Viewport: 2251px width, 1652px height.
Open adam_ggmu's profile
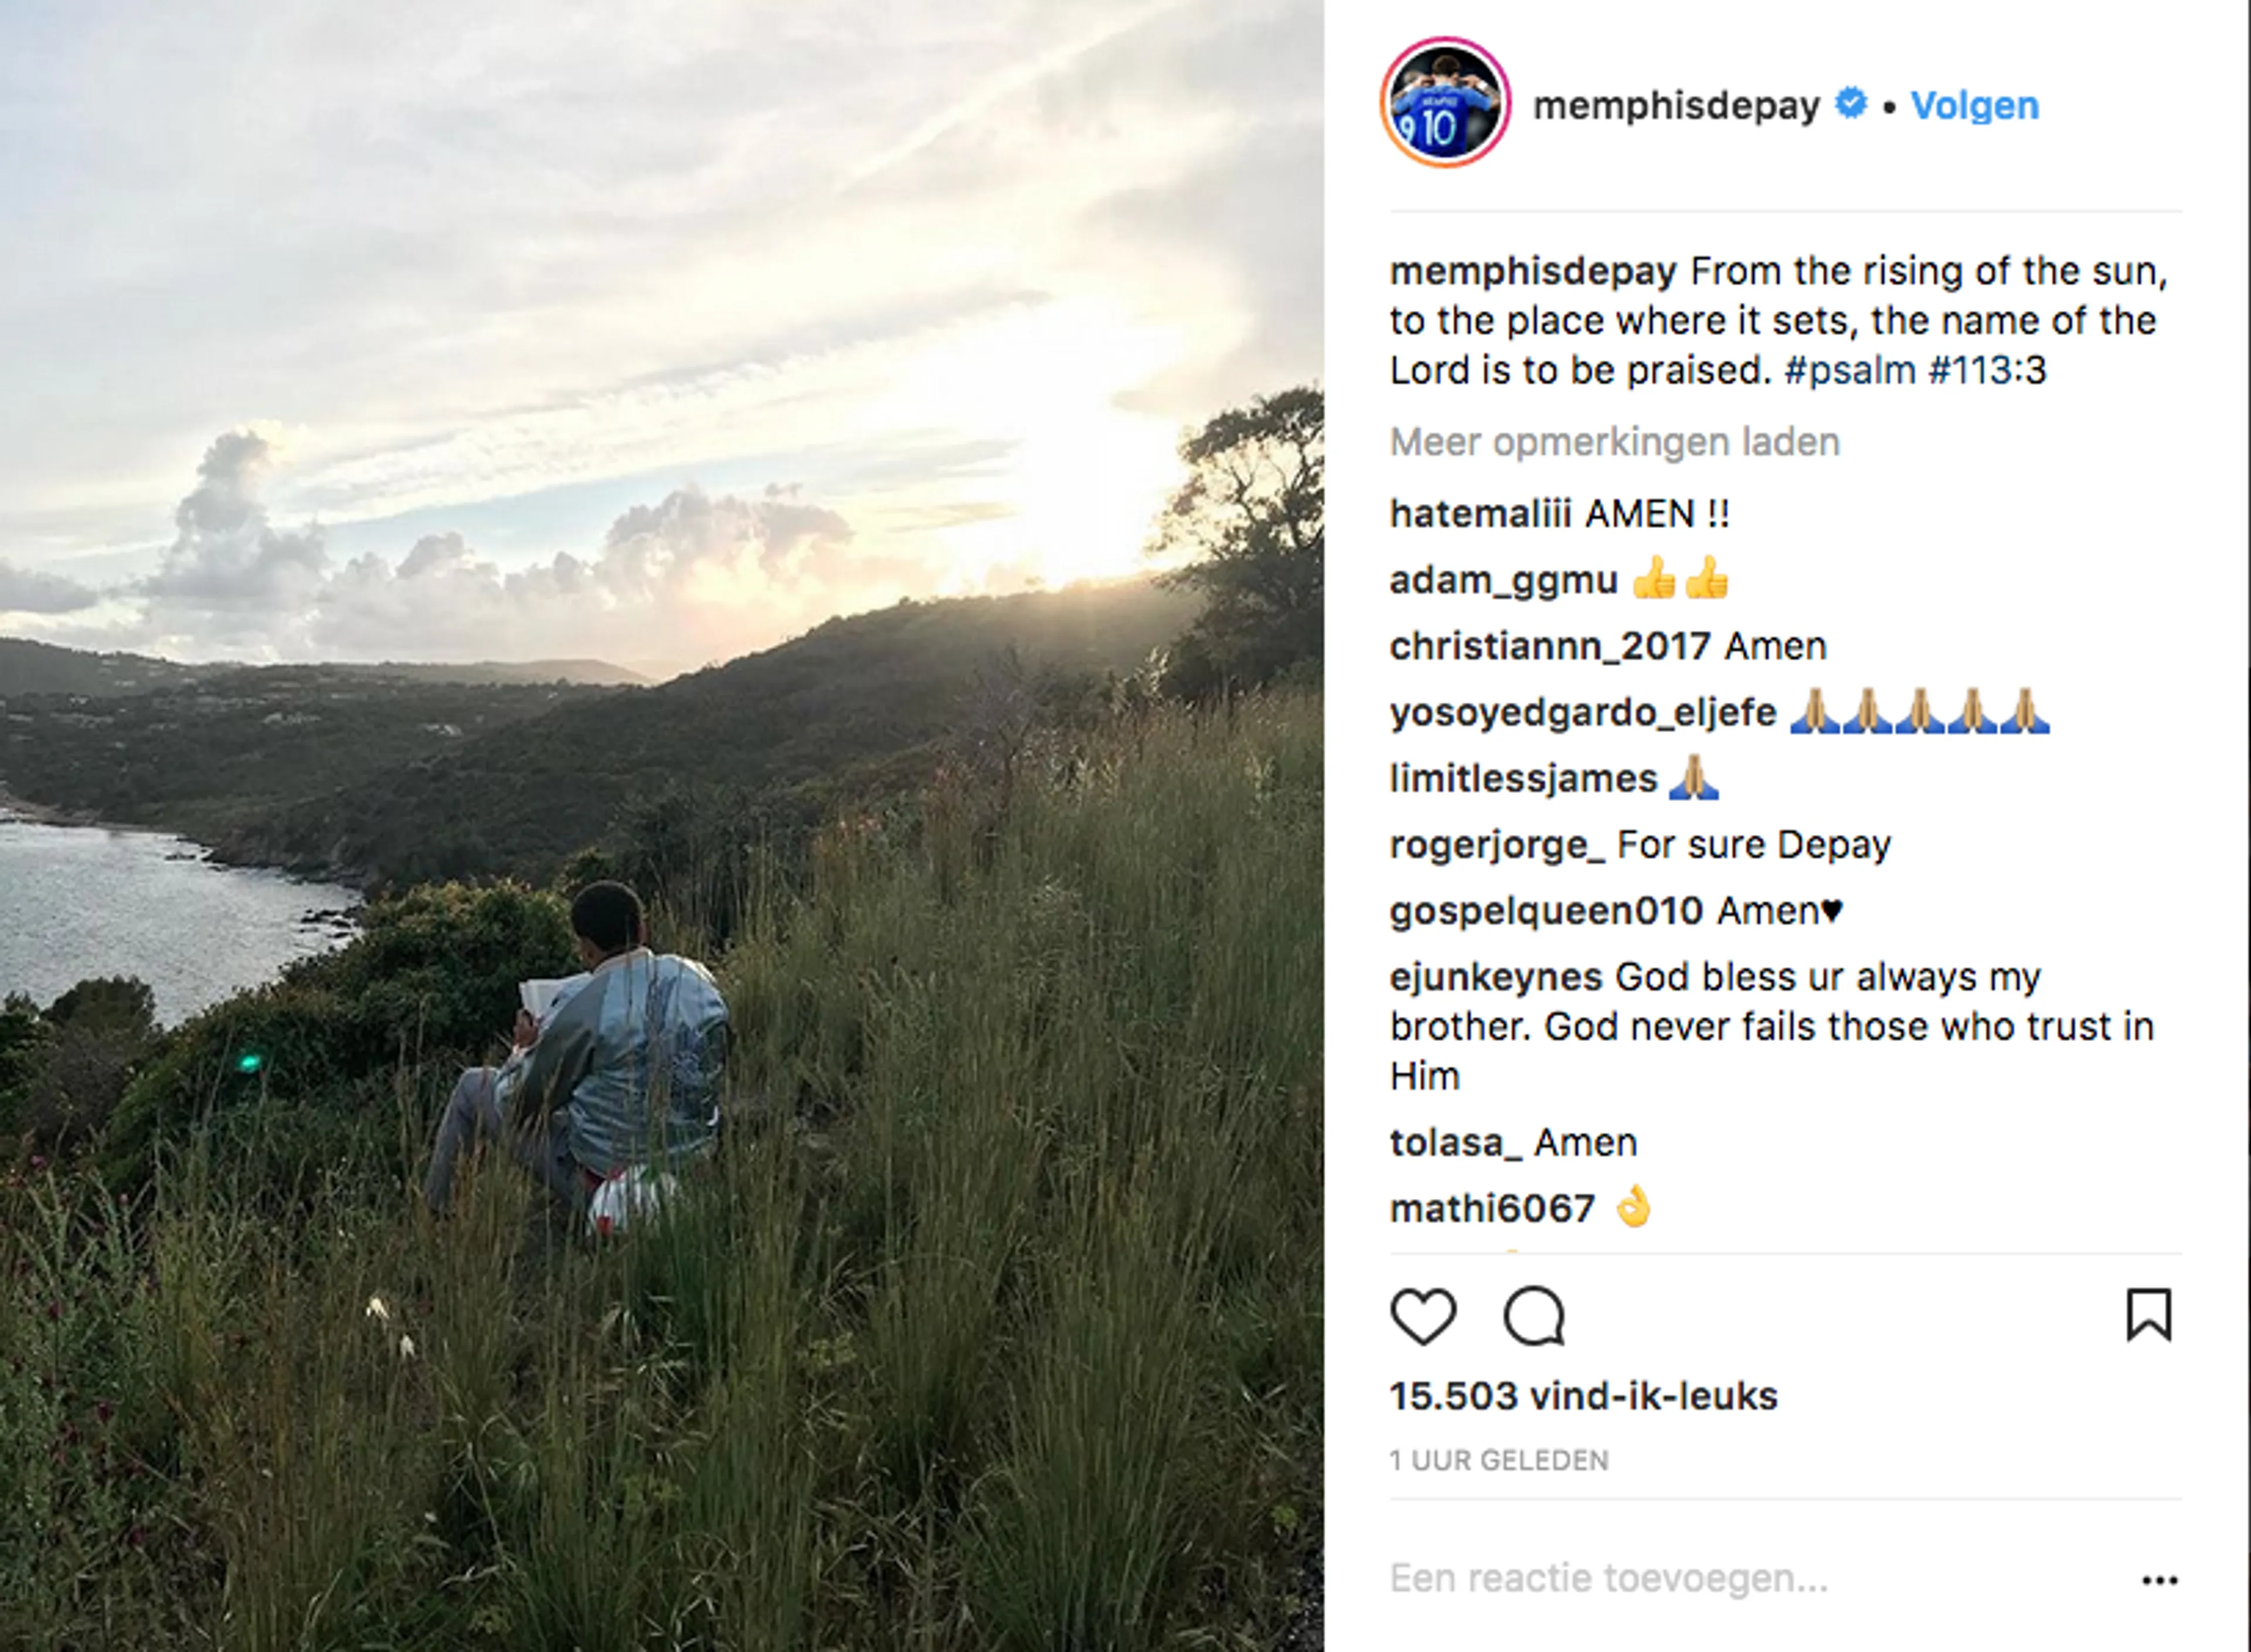pyautogui.click(x=1503, y=580)
